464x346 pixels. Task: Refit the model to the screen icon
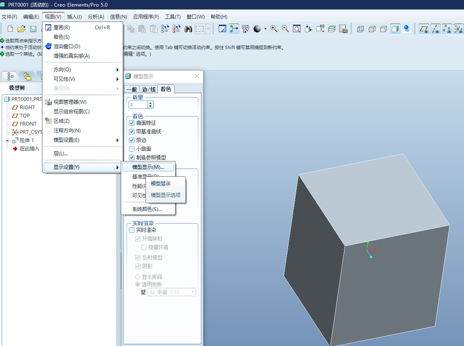point(296,28)
